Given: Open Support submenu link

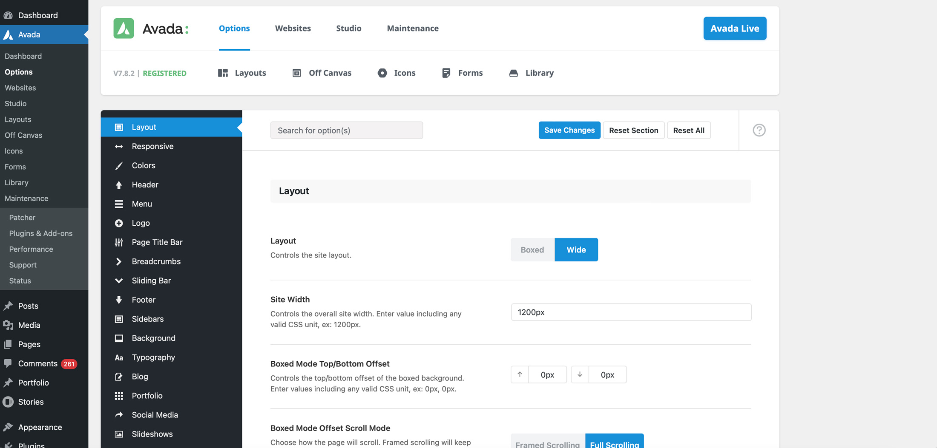Looking at the screenshot, I should click(23, 265).
